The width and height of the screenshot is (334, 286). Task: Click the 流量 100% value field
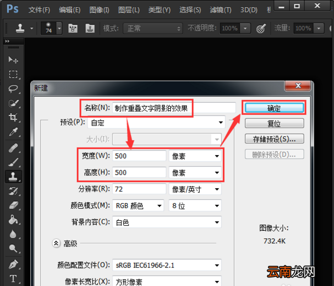(x=303, y=28)
